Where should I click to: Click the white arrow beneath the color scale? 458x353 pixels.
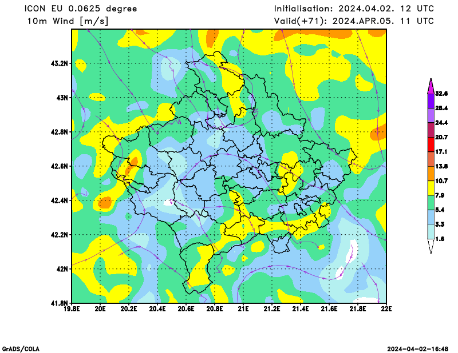431,247
